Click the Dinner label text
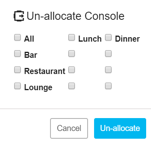 pos(128,39)
